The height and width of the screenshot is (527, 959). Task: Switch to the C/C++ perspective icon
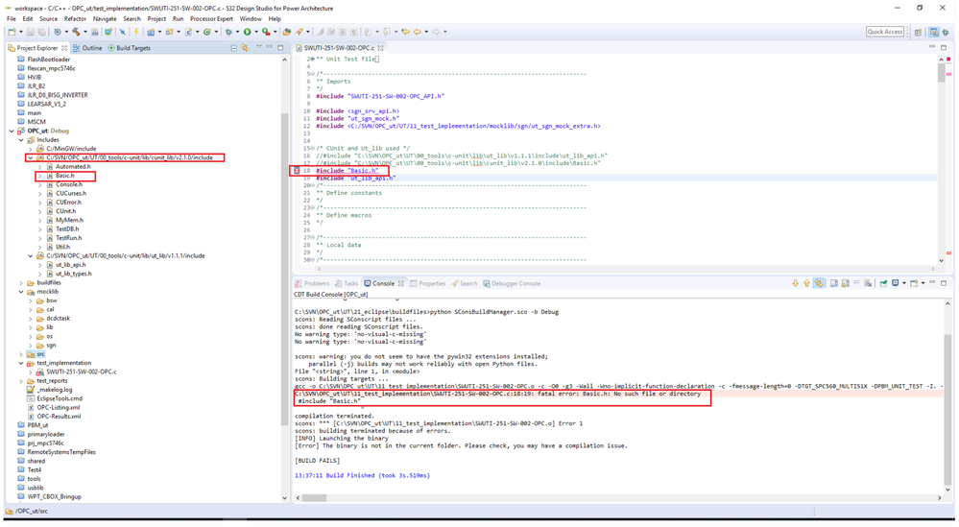[934, 32]
